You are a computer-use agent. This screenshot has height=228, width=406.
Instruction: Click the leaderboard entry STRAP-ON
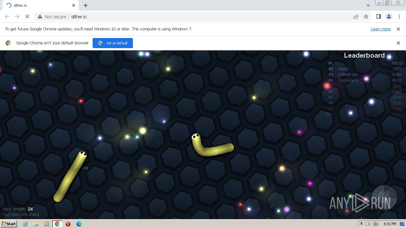pos(348,75)
